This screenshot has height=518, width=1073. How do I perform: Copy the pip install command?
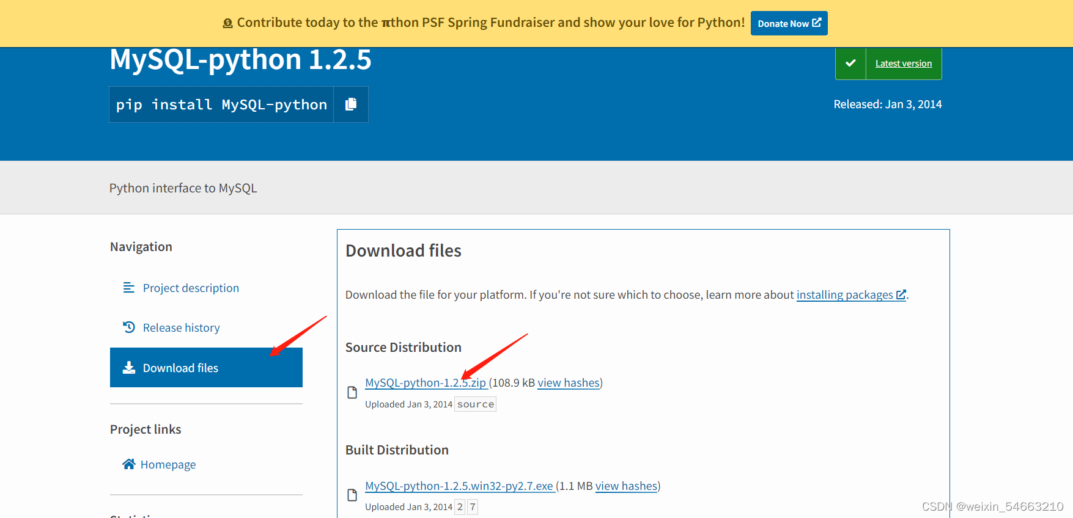[x=351, y=104]
